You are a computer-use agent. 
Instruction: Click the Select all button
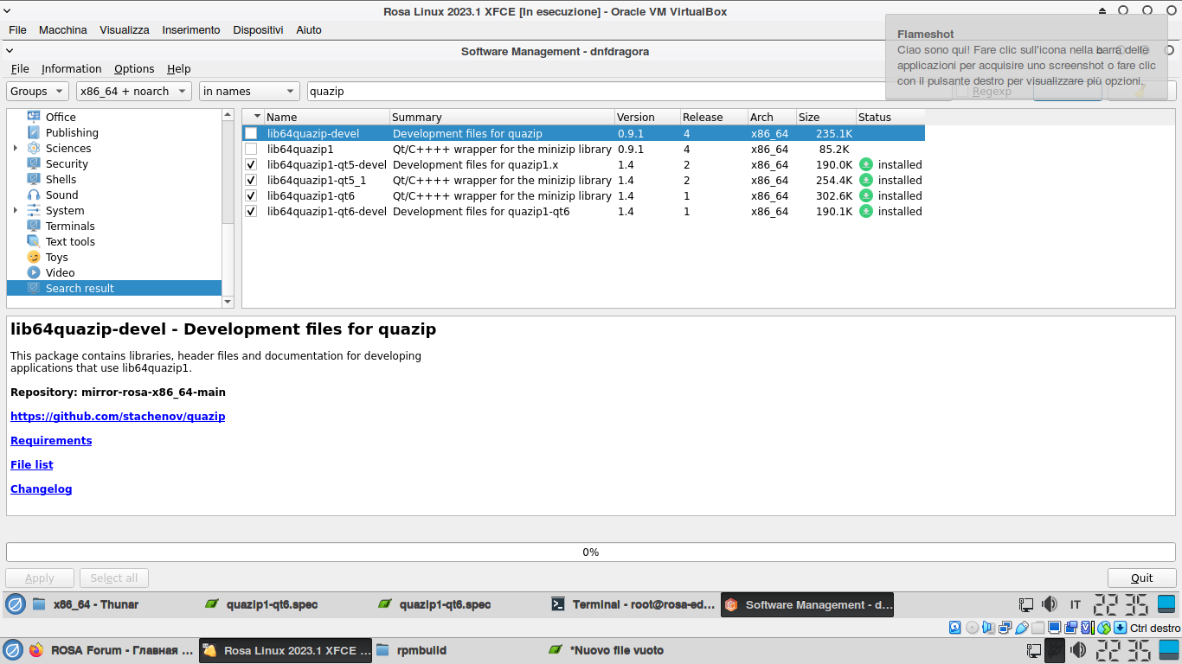pyautogui.click(x=114, y=578)
